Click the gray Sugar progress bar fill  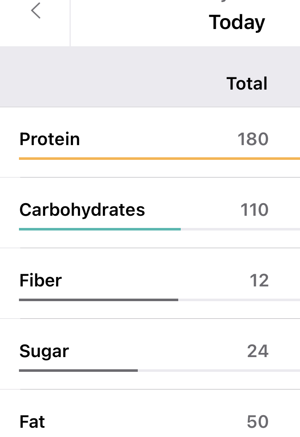click(78, 371)
